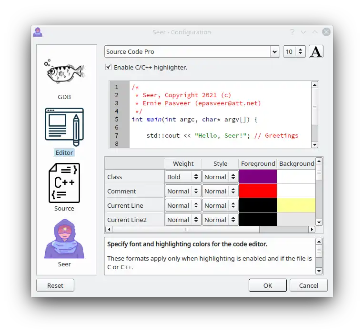364x334 pixels.
Task: Click the Seer app icon in title bar
Action: tap(38, 32)
